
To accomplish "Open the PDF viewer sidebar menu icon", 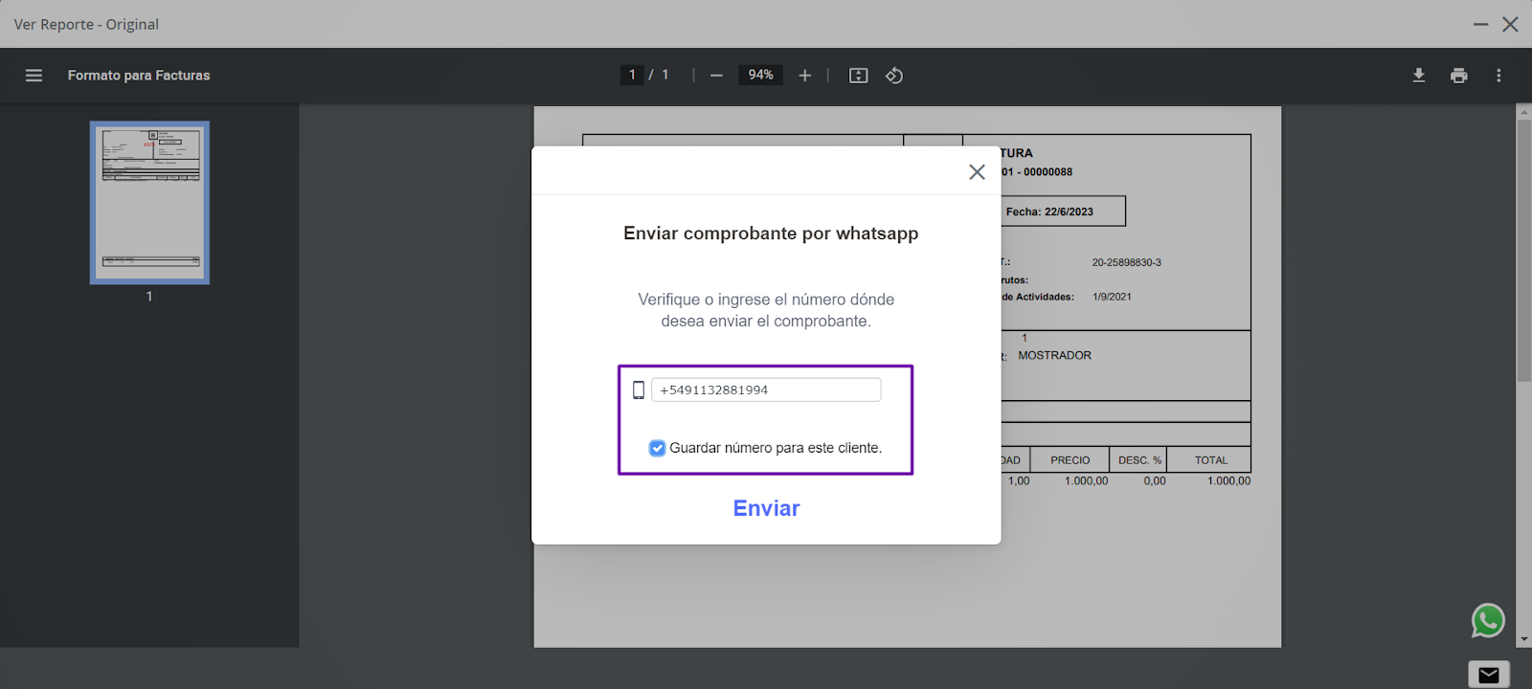I will pos(34,76).
